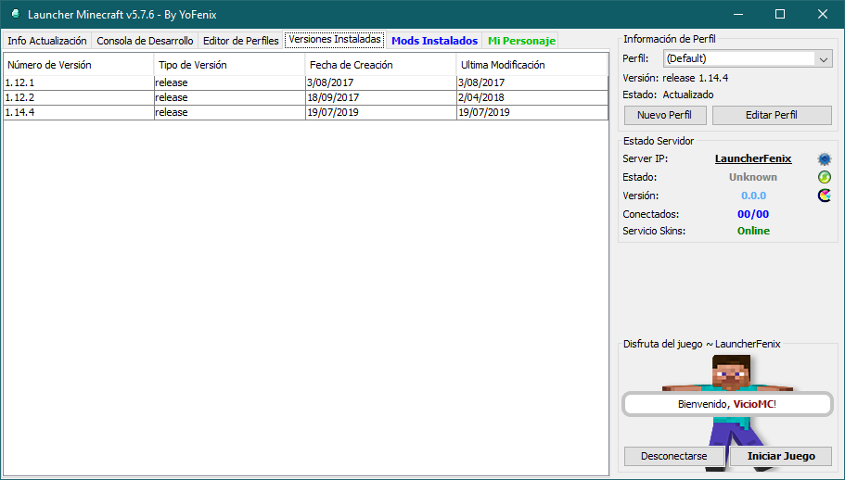The width and height of the screenshot is (845, 480).
Task: Open server settings gear icon
Action: tap(824, 158)
